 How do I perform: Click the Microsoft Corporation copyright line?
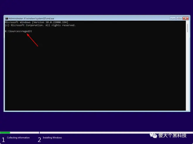click(40, 25)
